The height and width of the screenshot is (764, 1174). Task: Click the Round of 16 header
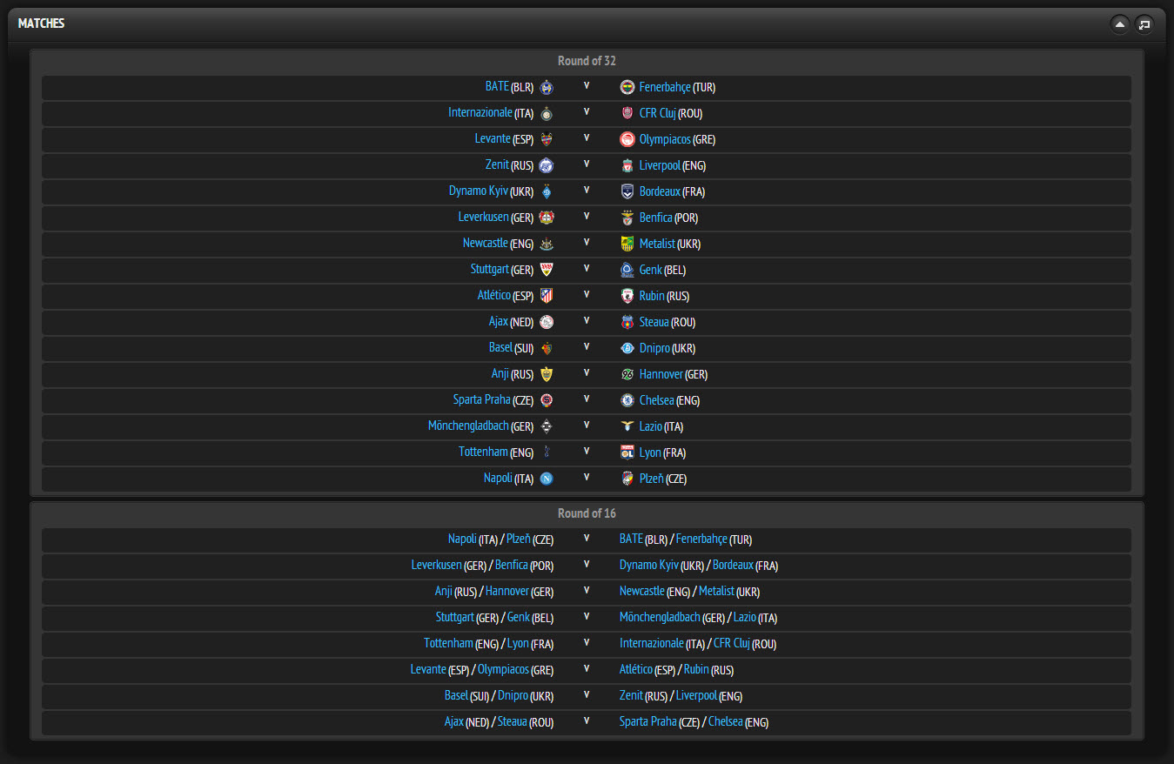[x=587, y=513]
